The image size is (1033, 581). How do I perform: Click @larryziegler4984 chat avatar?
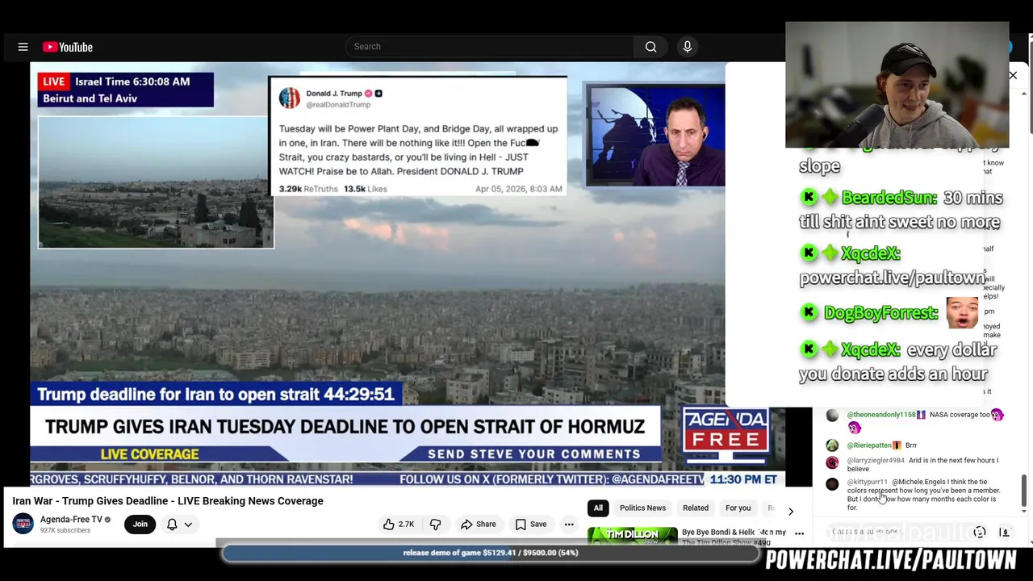832,462
